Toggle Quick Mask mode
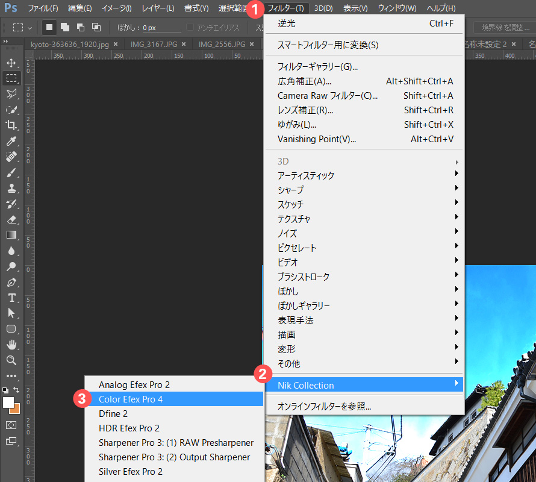 [x=11, y=425]
